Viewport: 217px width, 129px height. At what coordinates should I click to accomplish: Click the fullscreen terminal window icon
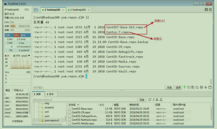[210, 87]
